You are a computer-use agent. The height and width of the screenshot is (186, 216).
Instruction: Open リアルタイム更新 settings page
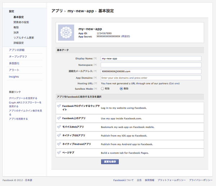(x=24, y=38)
